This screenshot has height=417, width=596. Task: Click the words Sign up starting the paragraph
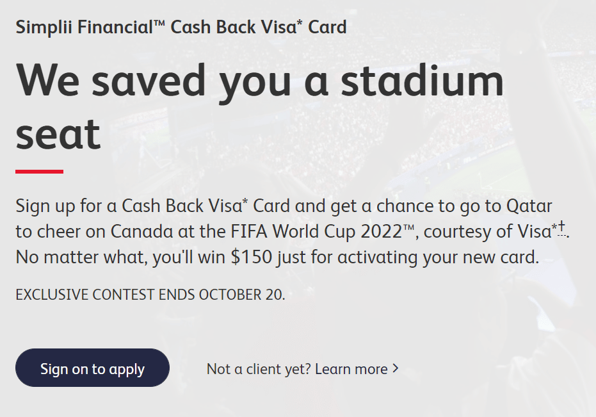coord(42,206)
